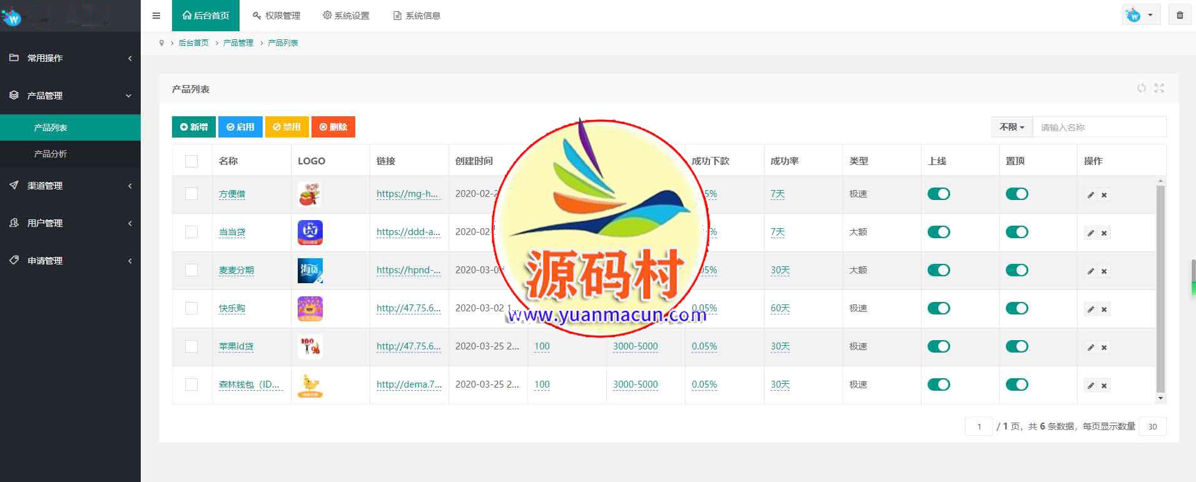
Task: Expand 渠道管理 sidebar menu
Action: pos(70,186)
